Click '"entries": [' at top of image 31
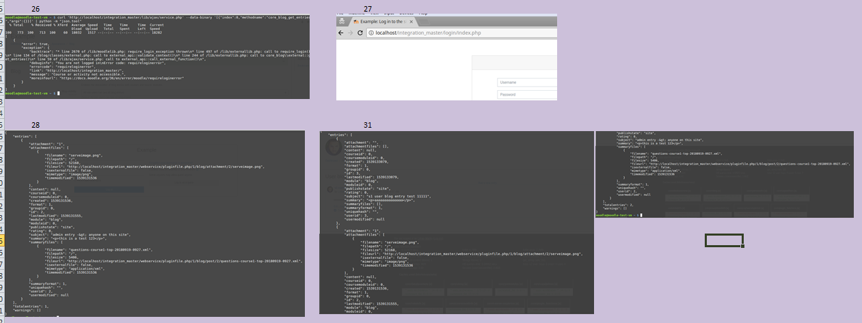Image resolution: width=862 pixels, height=323 pixels. pyautogui.click(x=340, y=135)
